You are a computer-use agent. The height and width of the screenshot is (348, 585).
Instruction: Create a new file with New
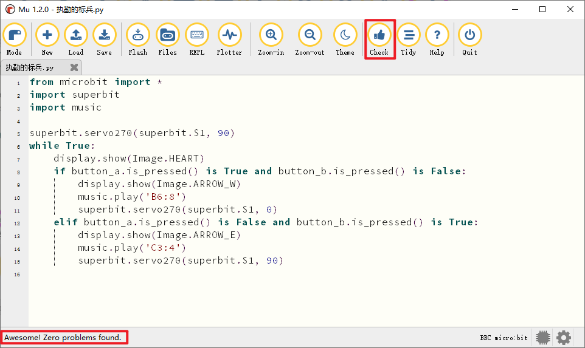(x=47, y=39)
